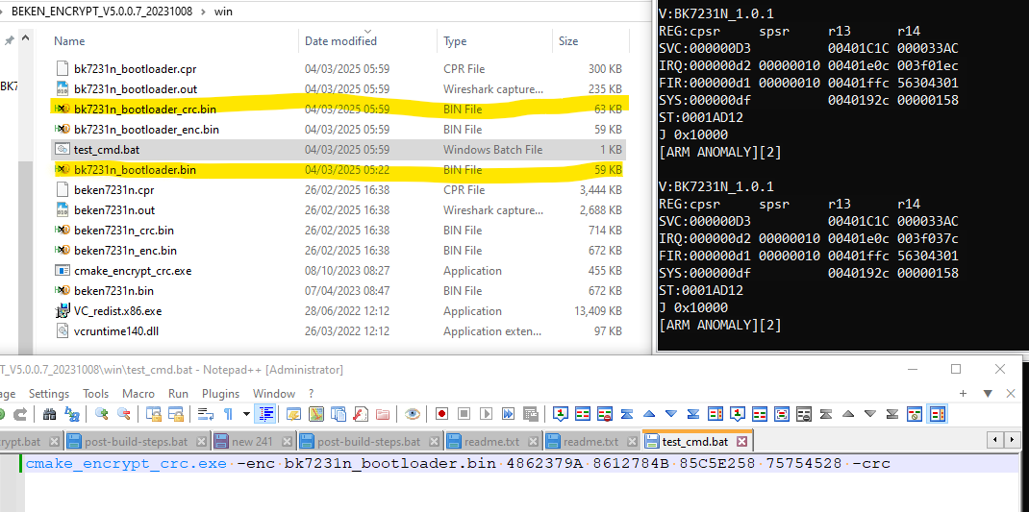The height and width of the screenshot is (512, 1029).
Task: Show the Document Map panel
Action: pyautogui.click(x=316, y=414)
